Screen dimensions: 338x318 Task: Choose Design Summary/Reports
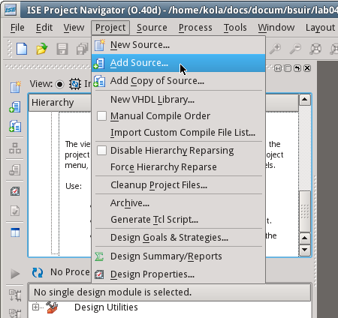pos(178,256)
